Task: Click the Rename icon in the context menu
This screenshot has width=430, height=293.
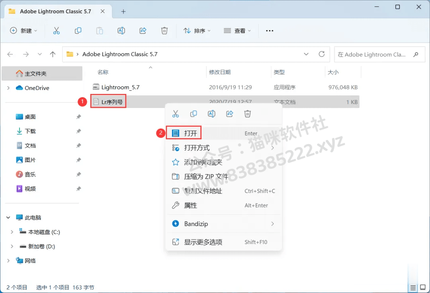Action: pyautogui.click(x=211, y=114)
